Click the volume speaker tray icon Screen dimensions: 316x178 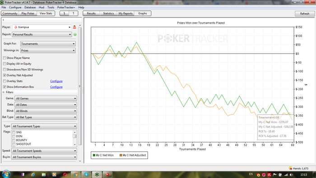292,175
